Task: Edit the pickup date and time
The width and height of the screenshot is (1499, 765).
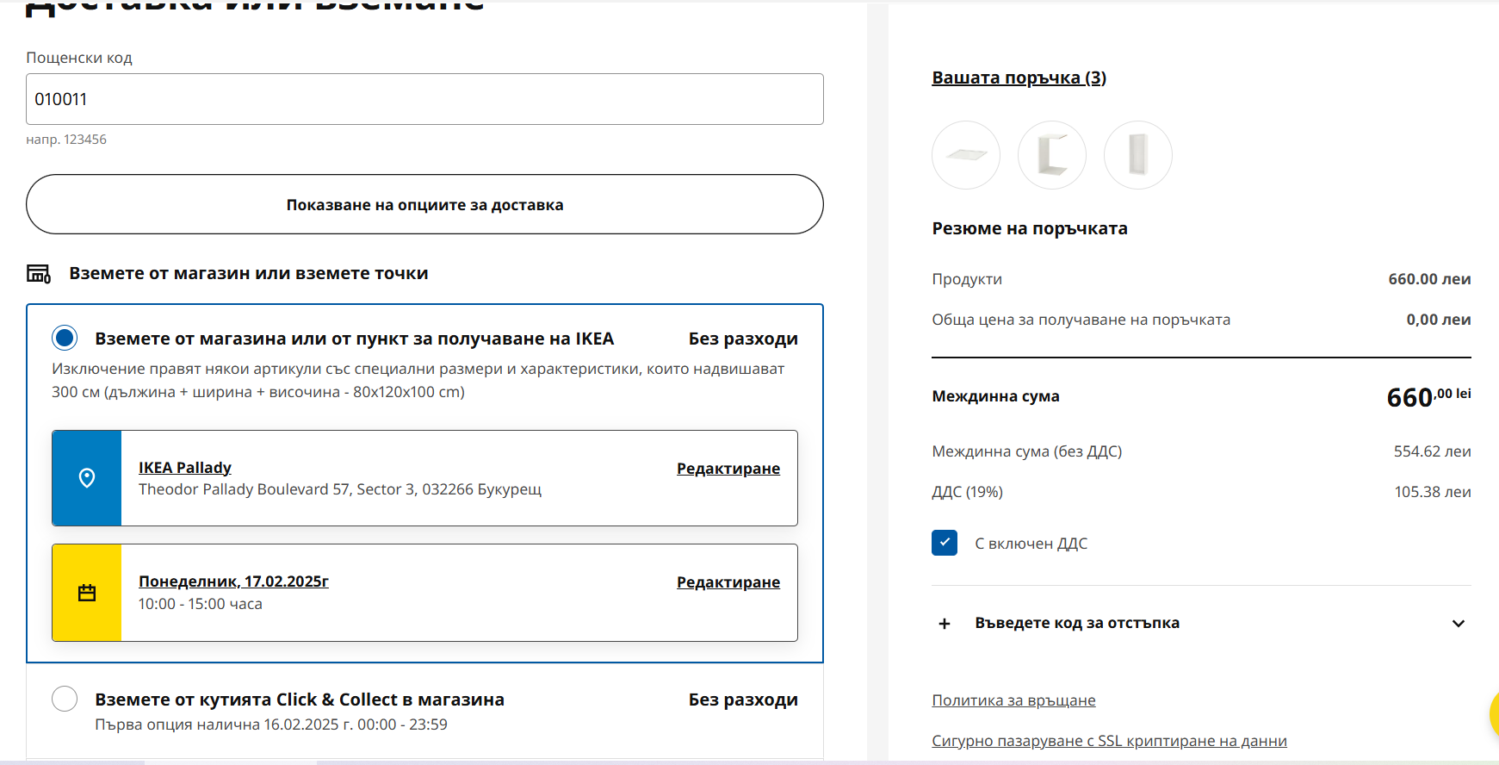Action: coord(728,582)
